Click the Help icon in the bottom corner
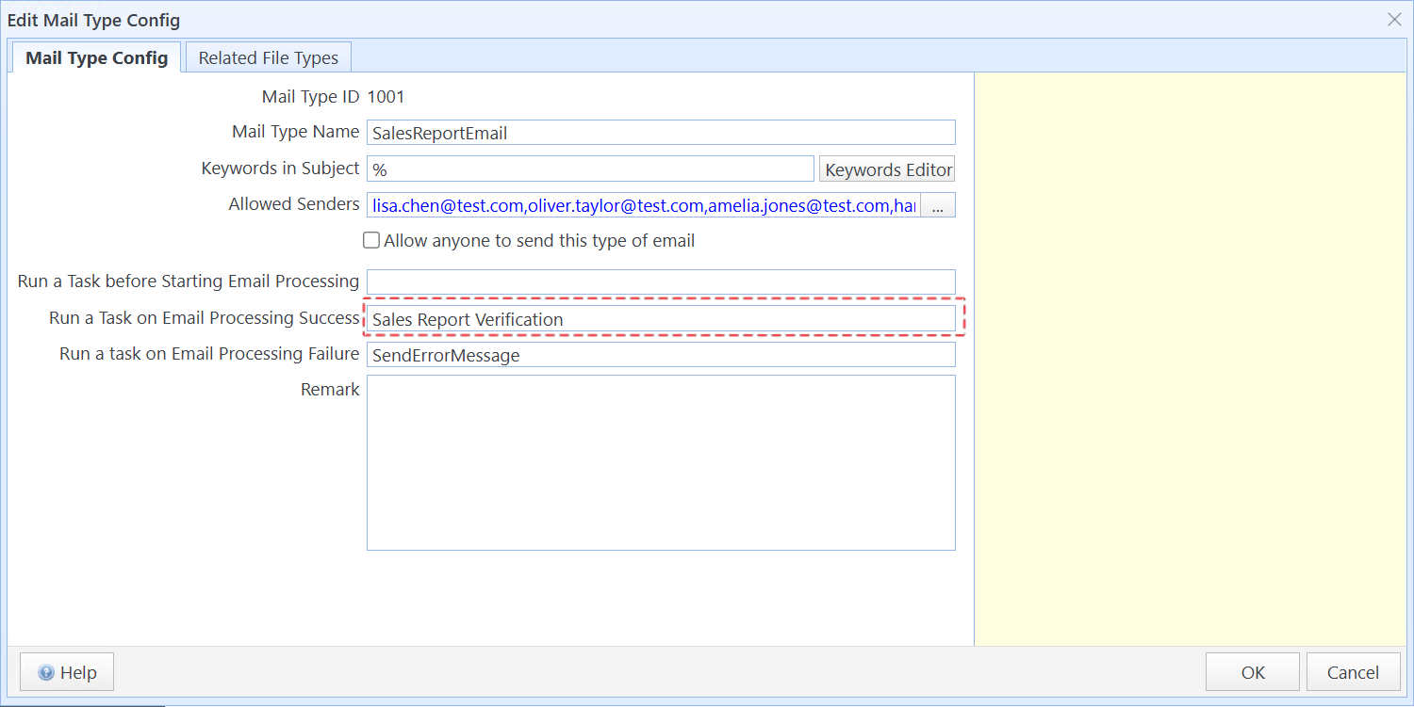The image size is (1414, 707). (47, 671)
